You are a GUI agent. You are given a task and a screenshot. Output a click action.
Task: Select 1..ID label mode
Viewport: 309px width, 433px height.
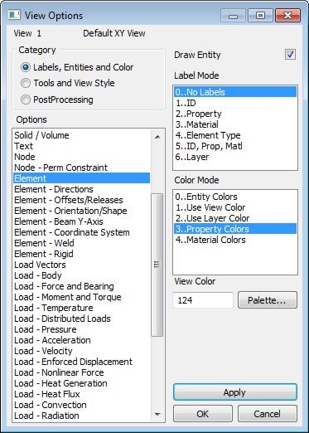pyautogui.click(x=235, y=103)
